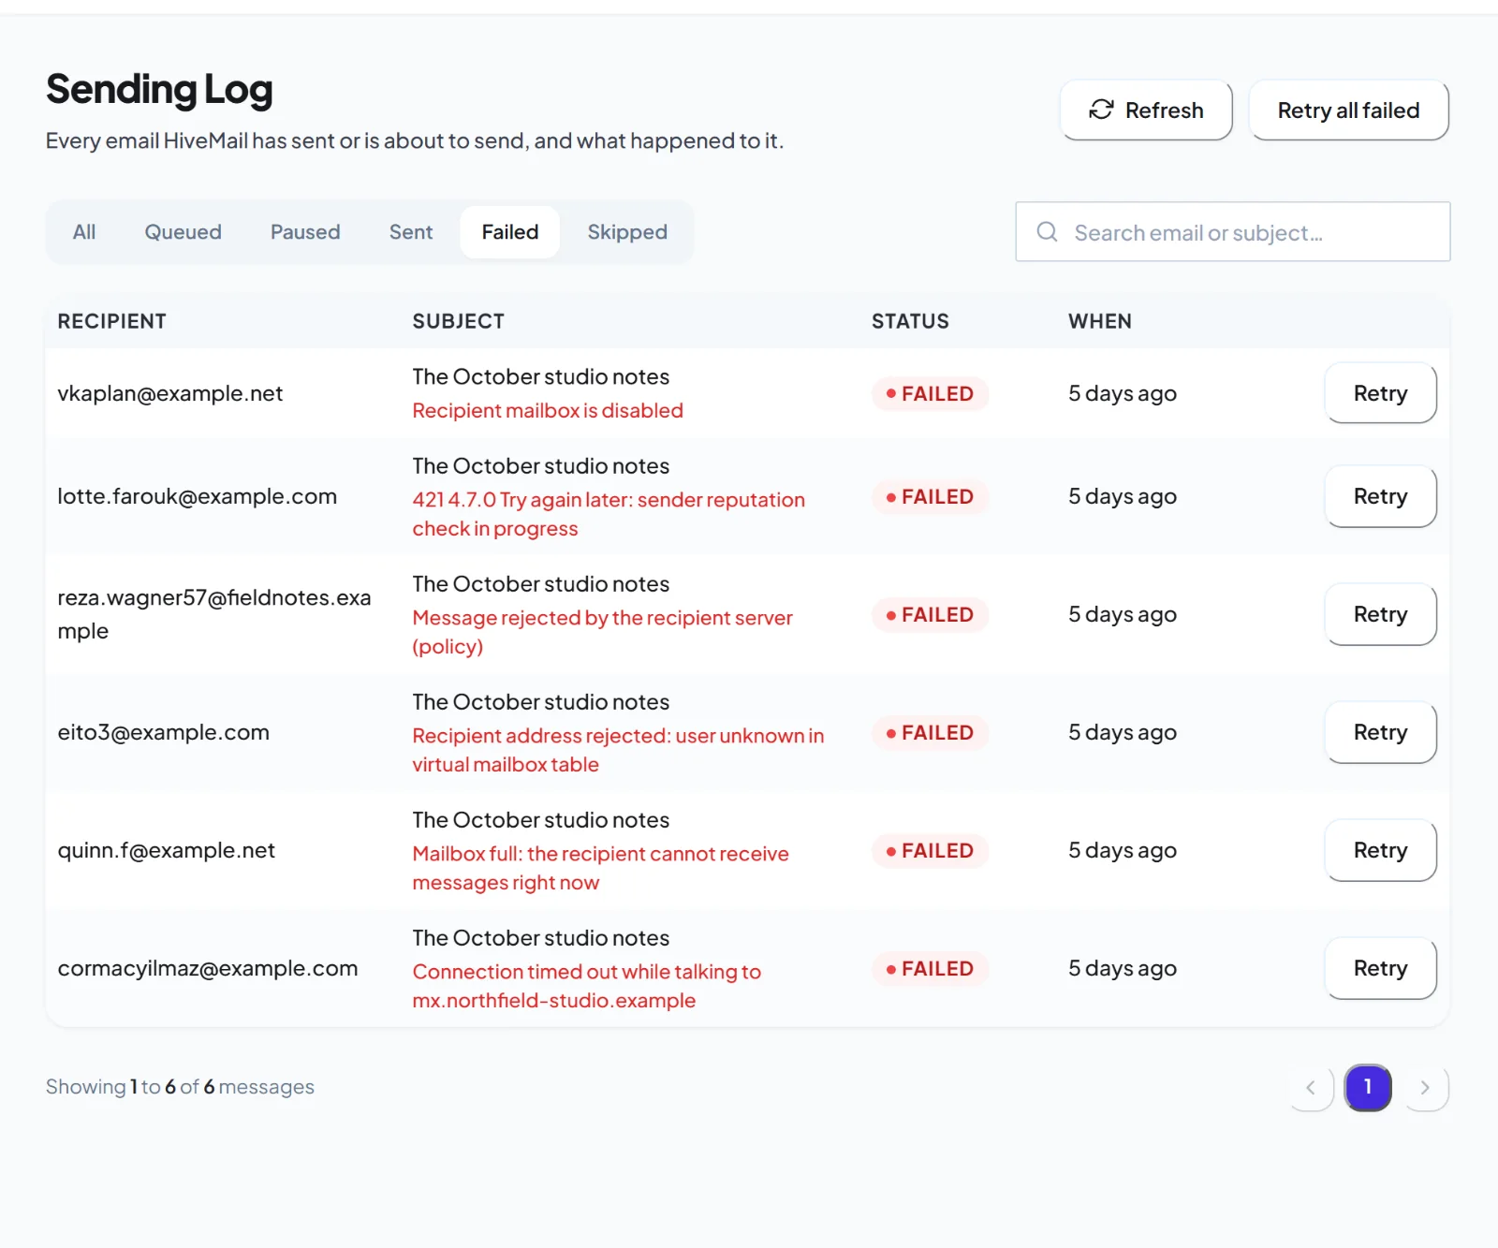The height and width of the screenshot is (1248, 1498).
Task: Click the refresh arrows icon
Action: pyautogui.click(x=1101, y=110)
